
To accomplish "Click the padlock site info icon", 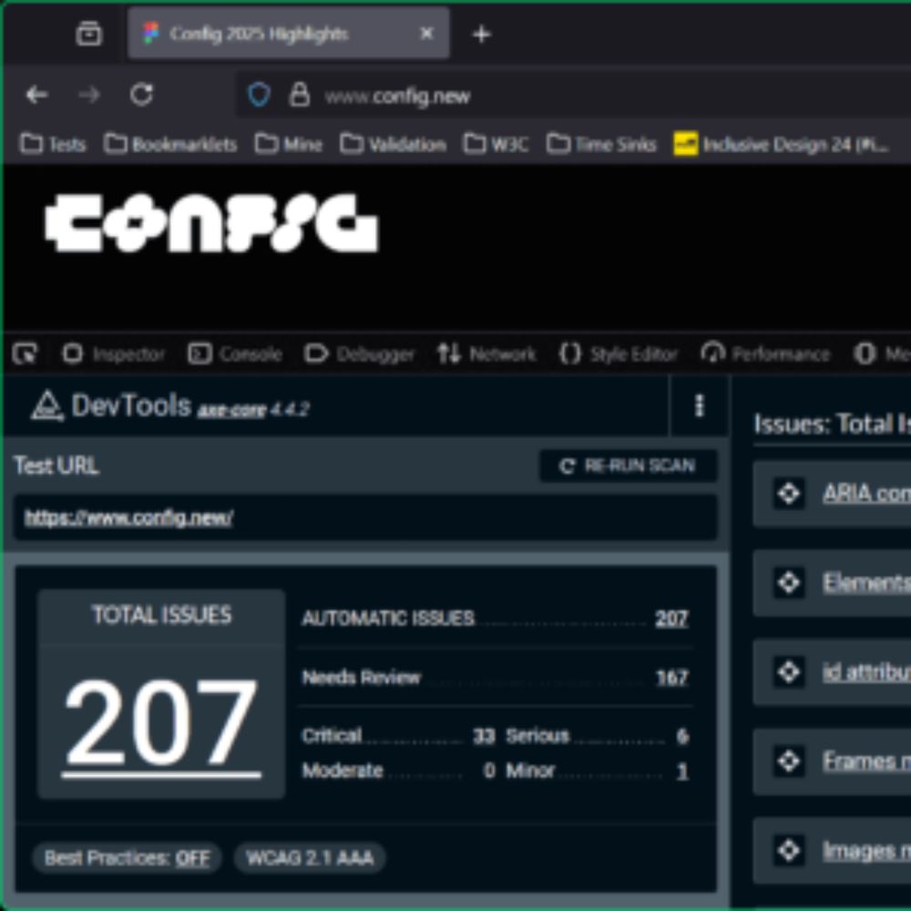I will click(299, 95).
